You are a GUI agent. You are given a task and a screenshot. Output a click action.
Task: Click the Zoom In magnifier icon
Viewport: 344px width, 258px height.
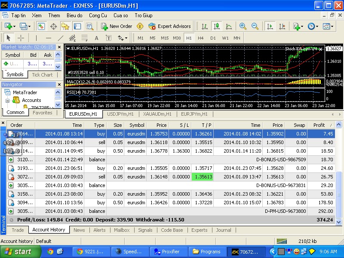point(243,26)
